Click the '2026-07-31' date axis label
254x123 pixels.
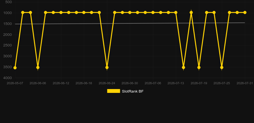click(245, 83)
